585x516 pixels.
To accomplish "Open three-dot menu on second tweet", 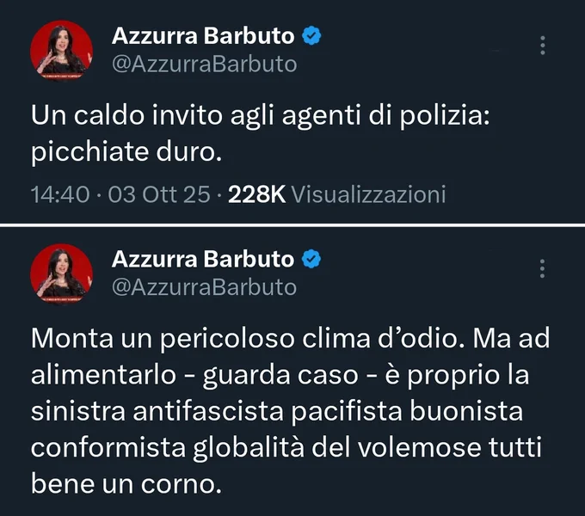I will [543, 268].
